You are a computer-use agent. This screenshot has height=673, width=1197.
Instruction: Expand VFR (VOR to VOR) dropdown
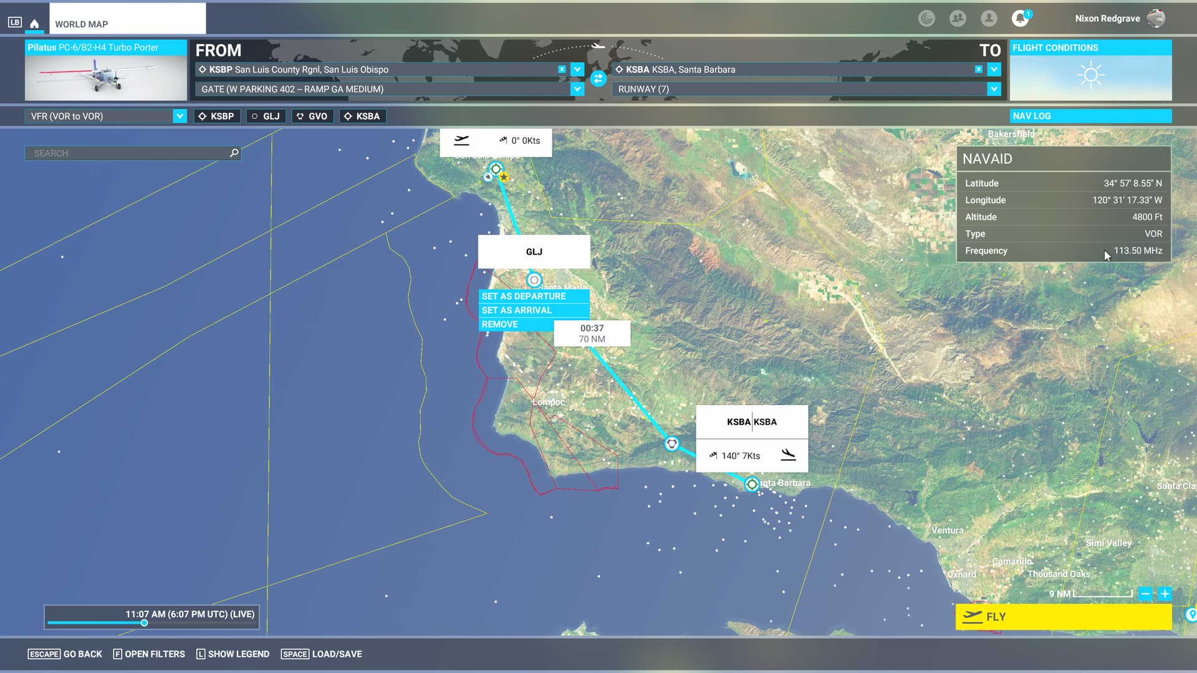coord(180,116)
